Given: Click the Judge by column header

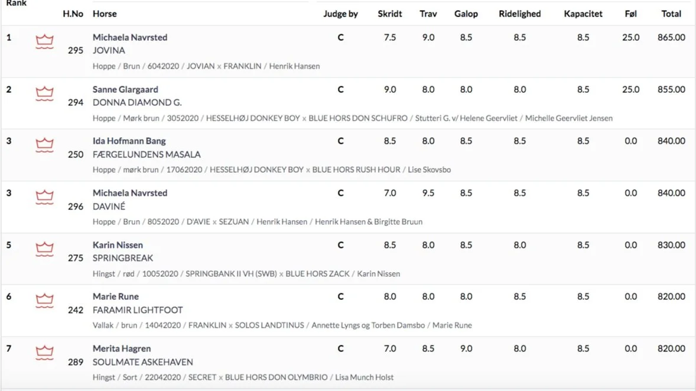Looking at the screenshot, I should pos(340,14).
